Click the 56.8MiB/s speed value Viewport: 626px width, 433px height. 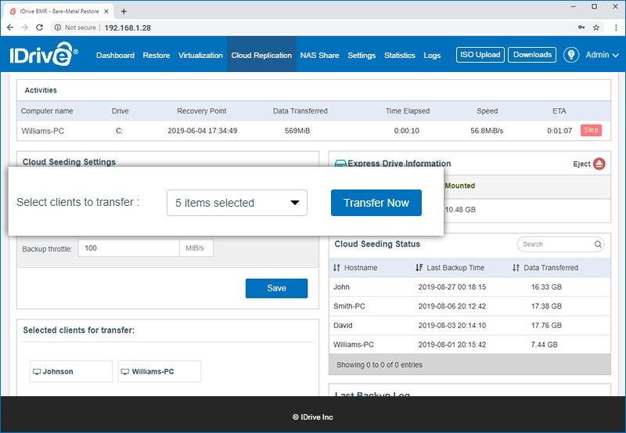pos(487,131)
